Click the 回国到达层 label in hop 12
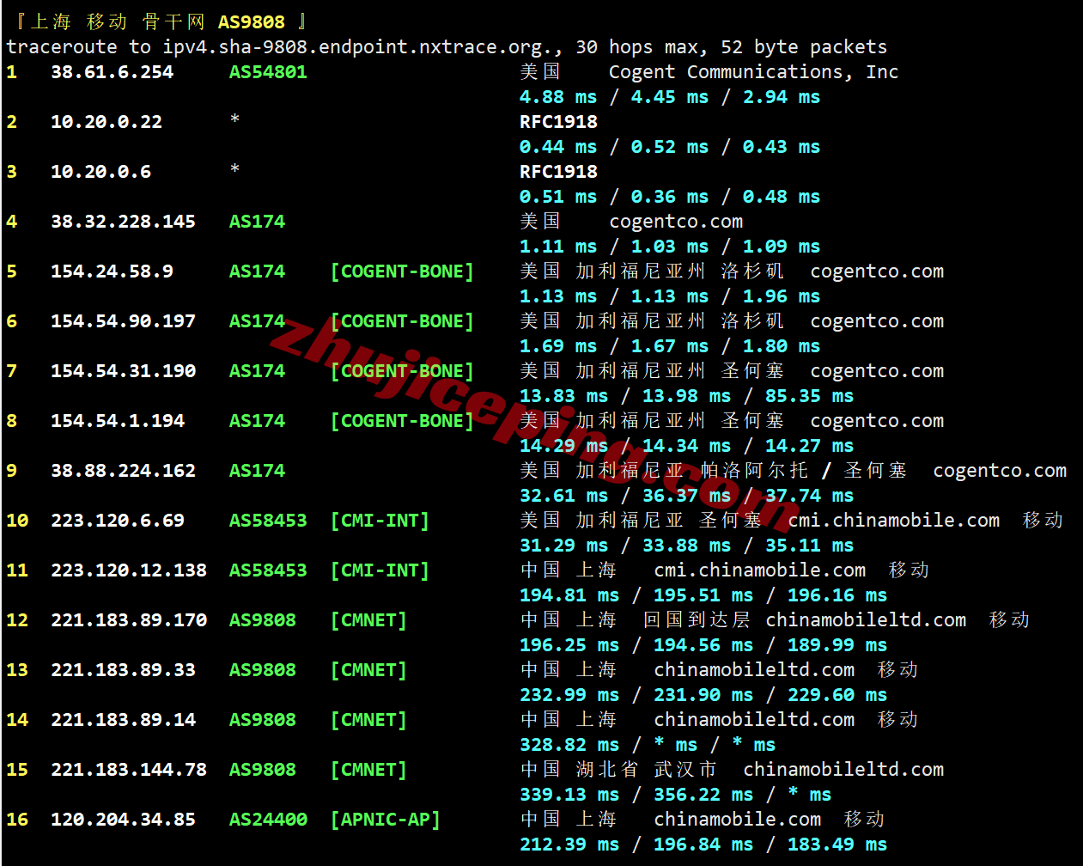This screenshot has width=1083, height=866. pyautogui.click(x=697, y=620)
